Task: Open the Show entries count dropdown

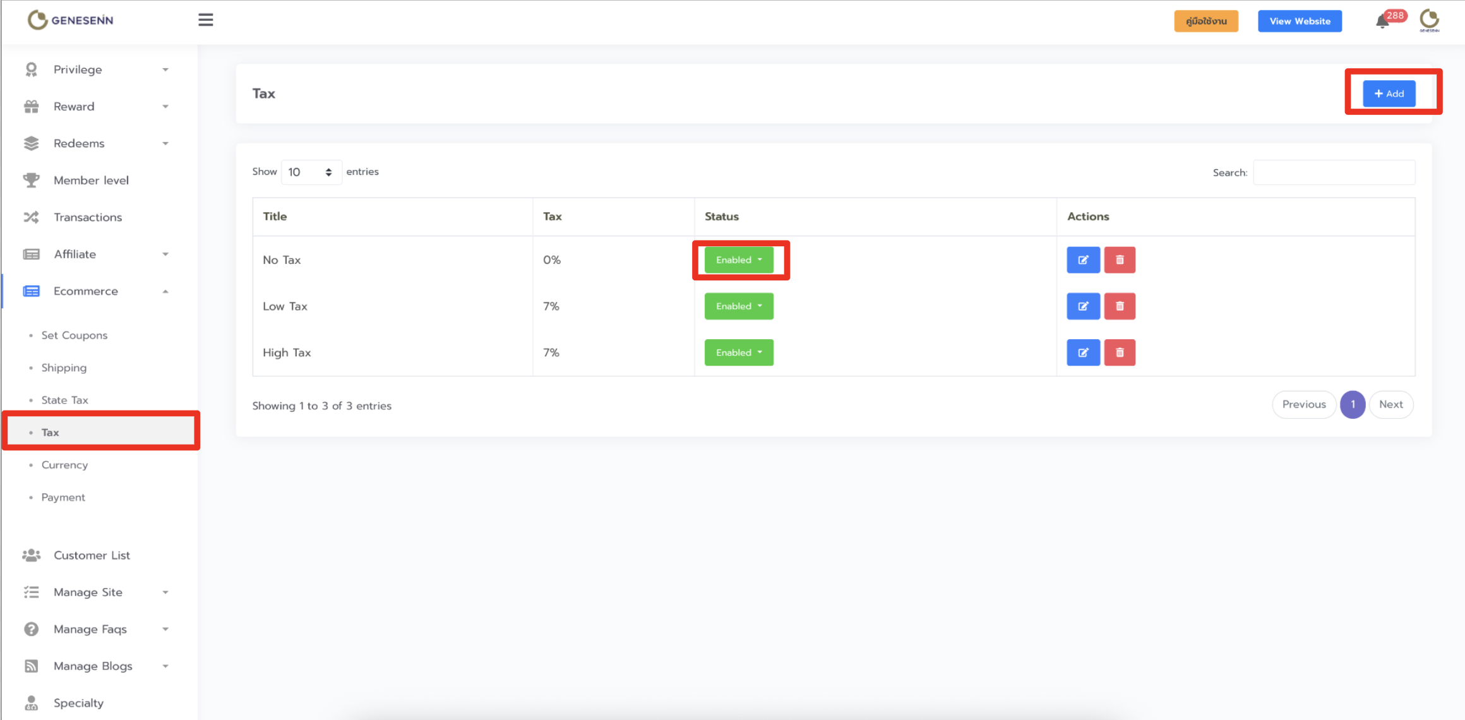Action: tap(311, 172)
